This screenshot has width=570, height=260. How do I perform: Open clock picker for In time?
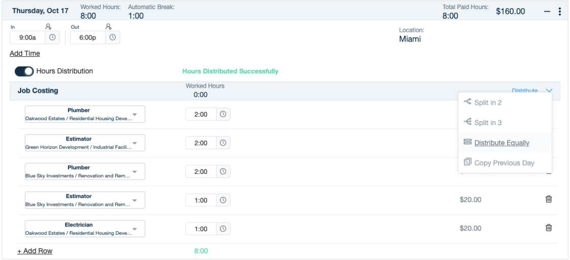(52, 38)
